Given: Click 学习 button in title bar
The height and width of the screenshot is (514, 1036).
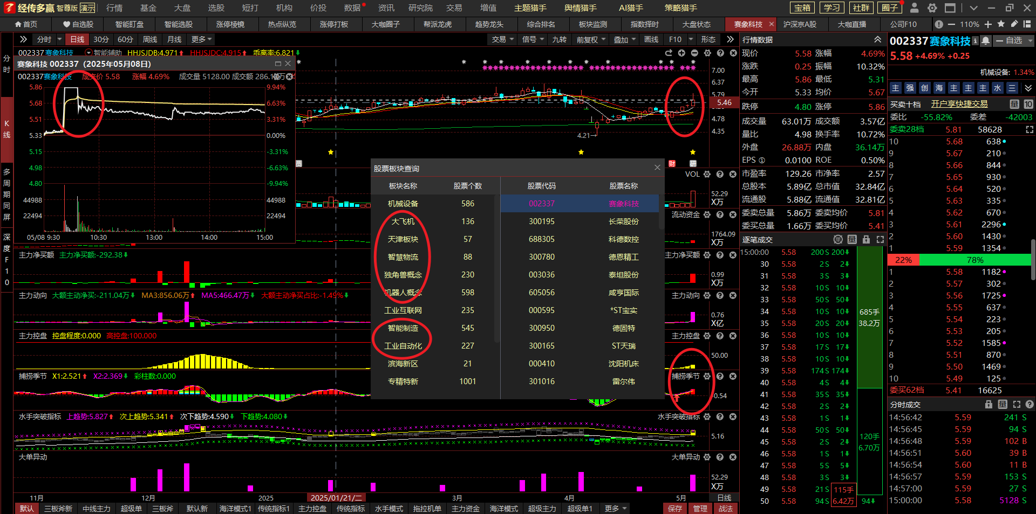Looking at the screenshot, I should (x=831, y=8).
